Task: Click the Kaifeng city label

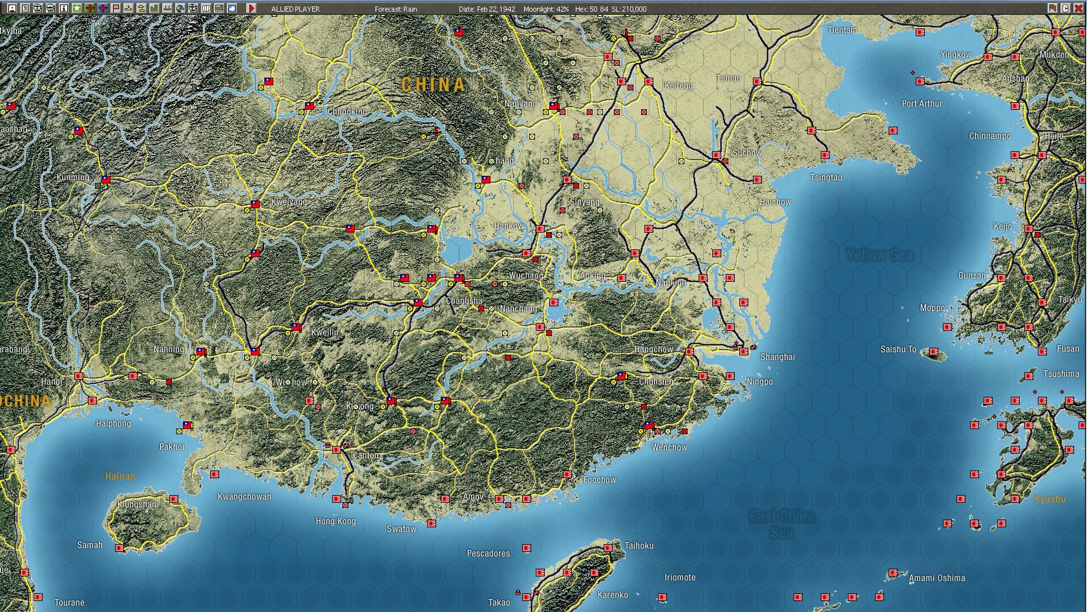Action: [x=678, y=85]
